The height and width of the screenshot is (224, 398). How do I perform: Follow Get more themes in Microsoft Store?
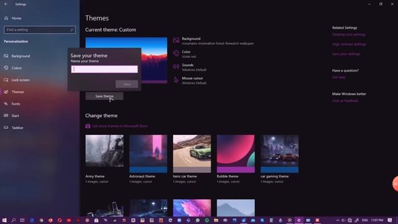(x=120, y=126)
